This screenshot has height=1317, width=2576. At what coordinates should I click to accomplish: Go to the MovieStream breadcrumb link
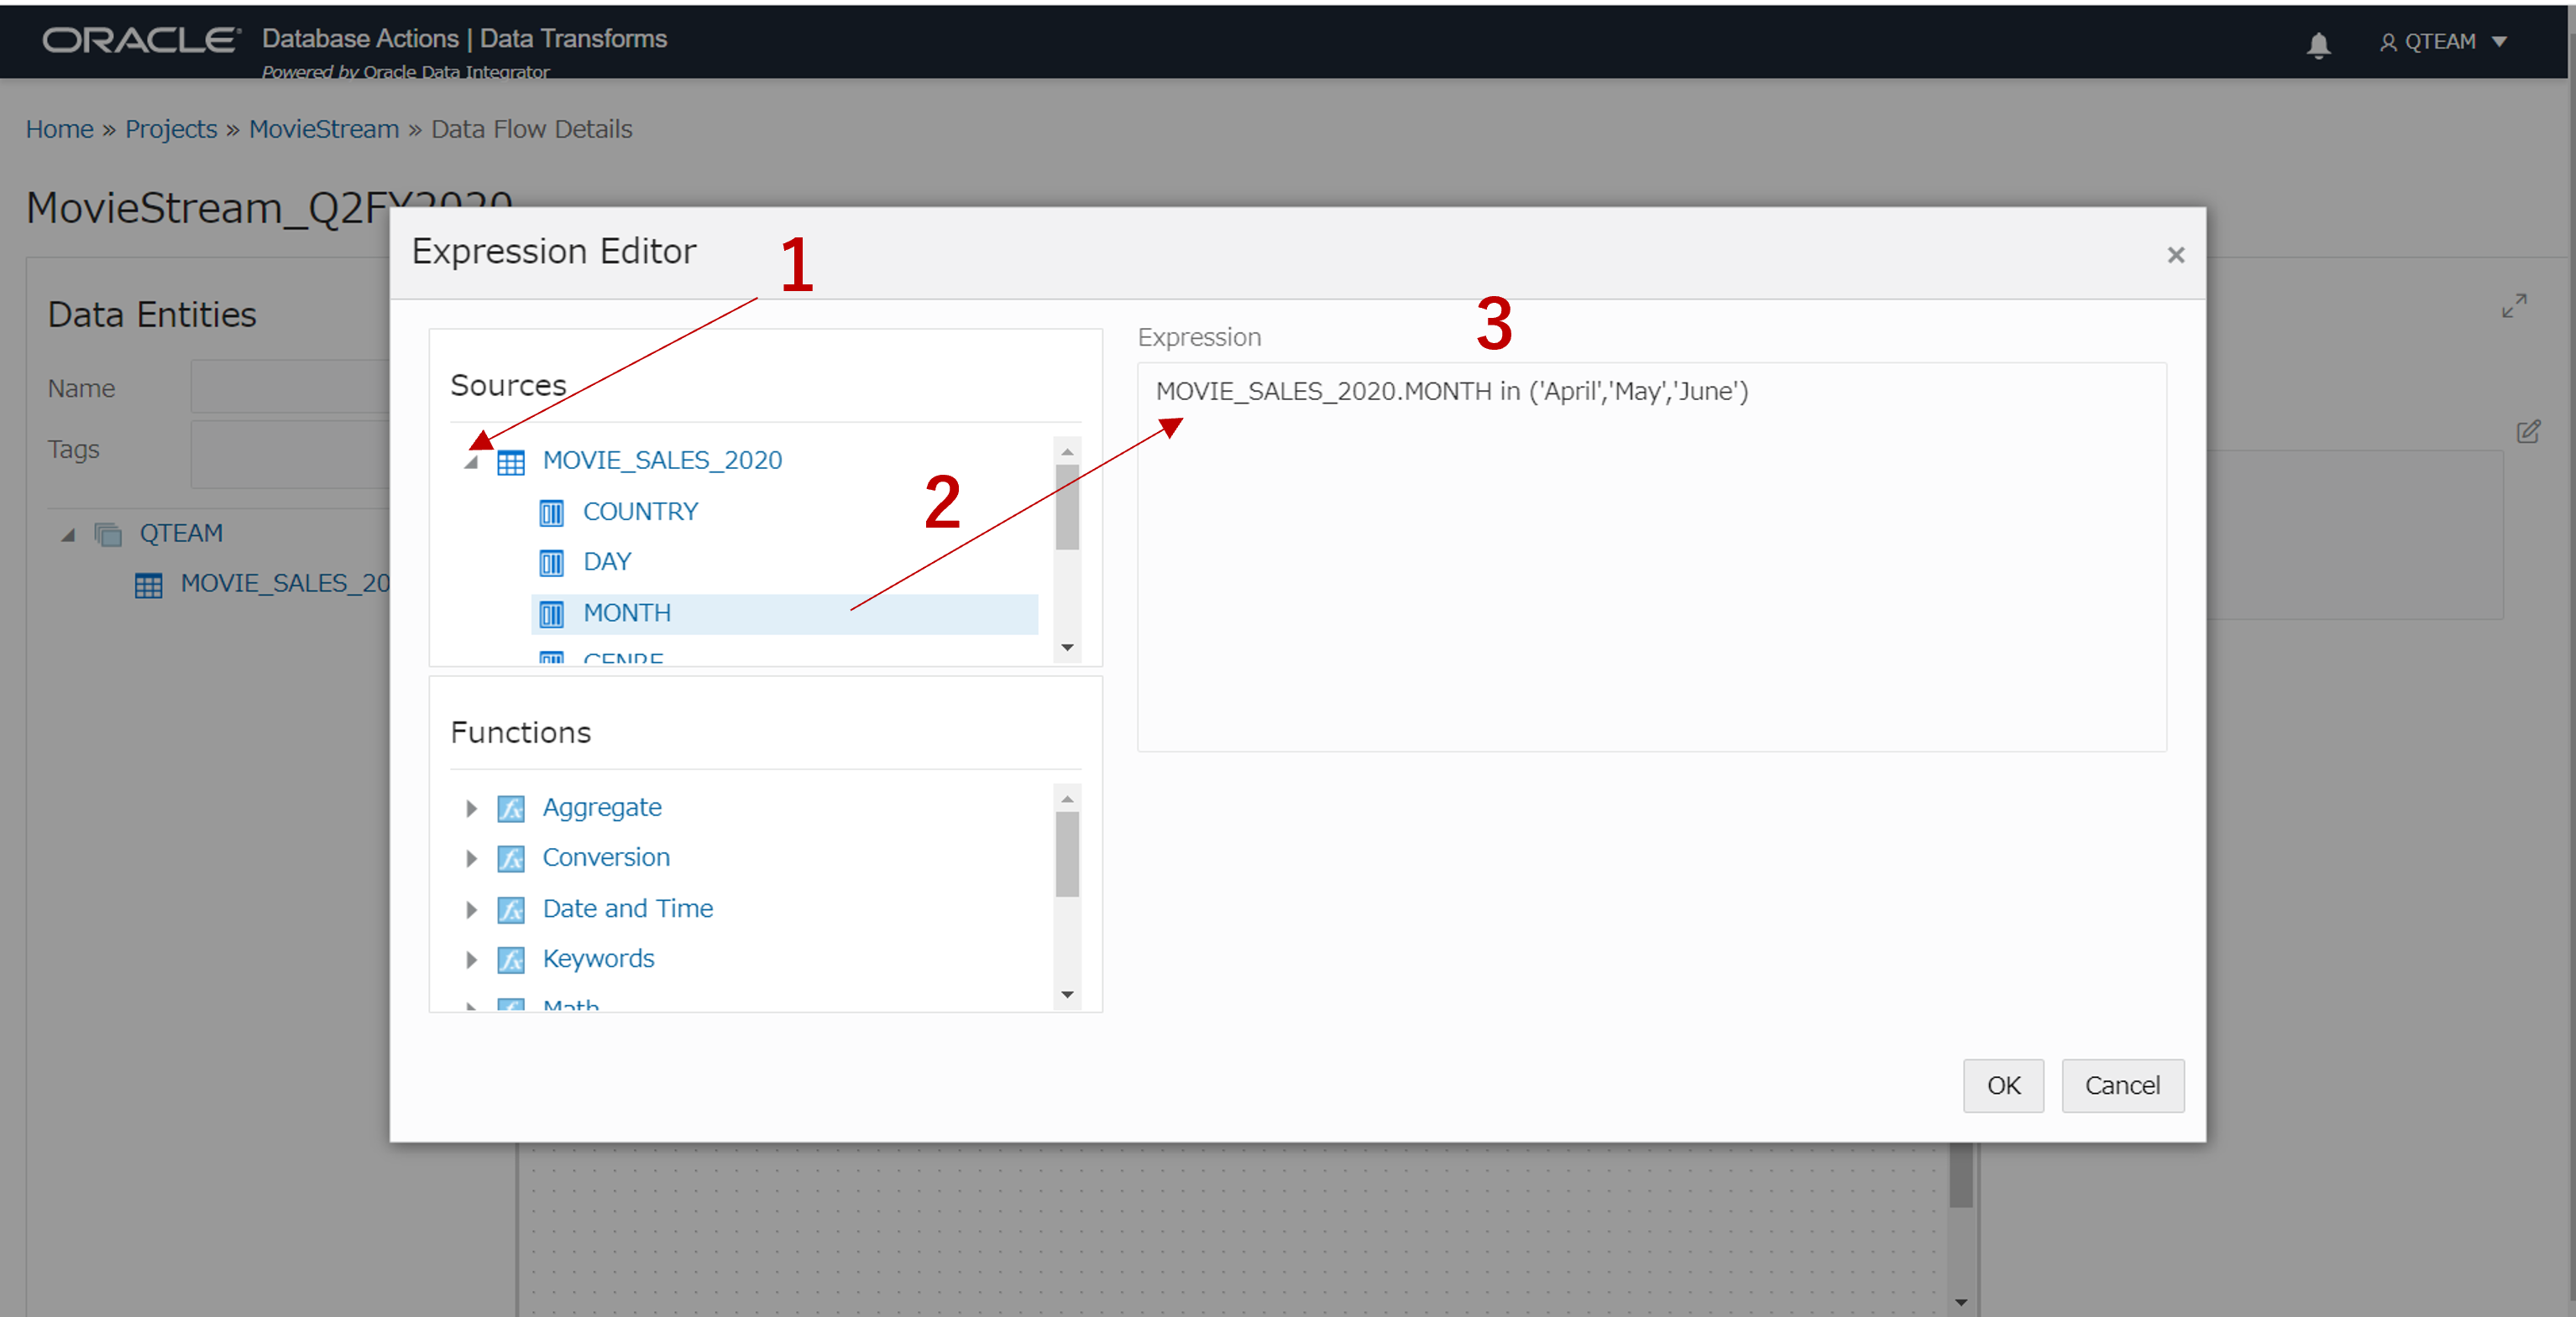tap(324, 129)
